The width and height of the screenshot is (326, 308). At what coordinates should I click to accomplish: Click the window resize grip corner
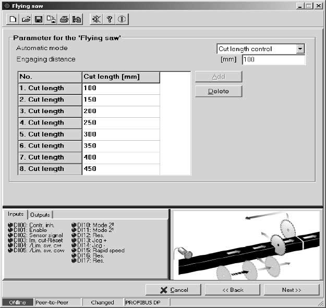[x=321, y=303]
